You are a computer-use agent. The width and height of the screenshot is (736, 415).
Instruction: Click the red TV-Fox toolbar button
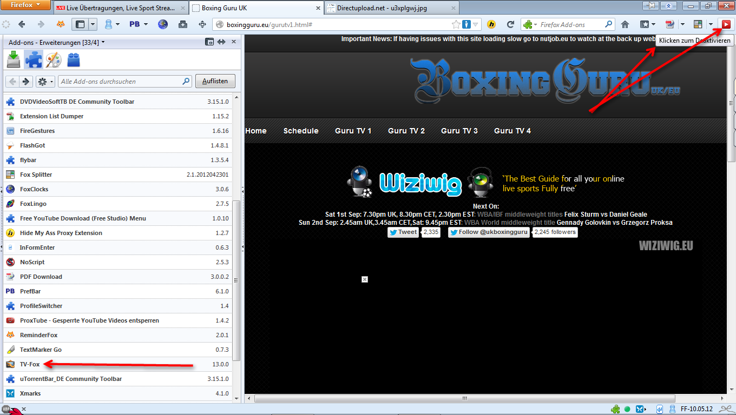point(726,24)
